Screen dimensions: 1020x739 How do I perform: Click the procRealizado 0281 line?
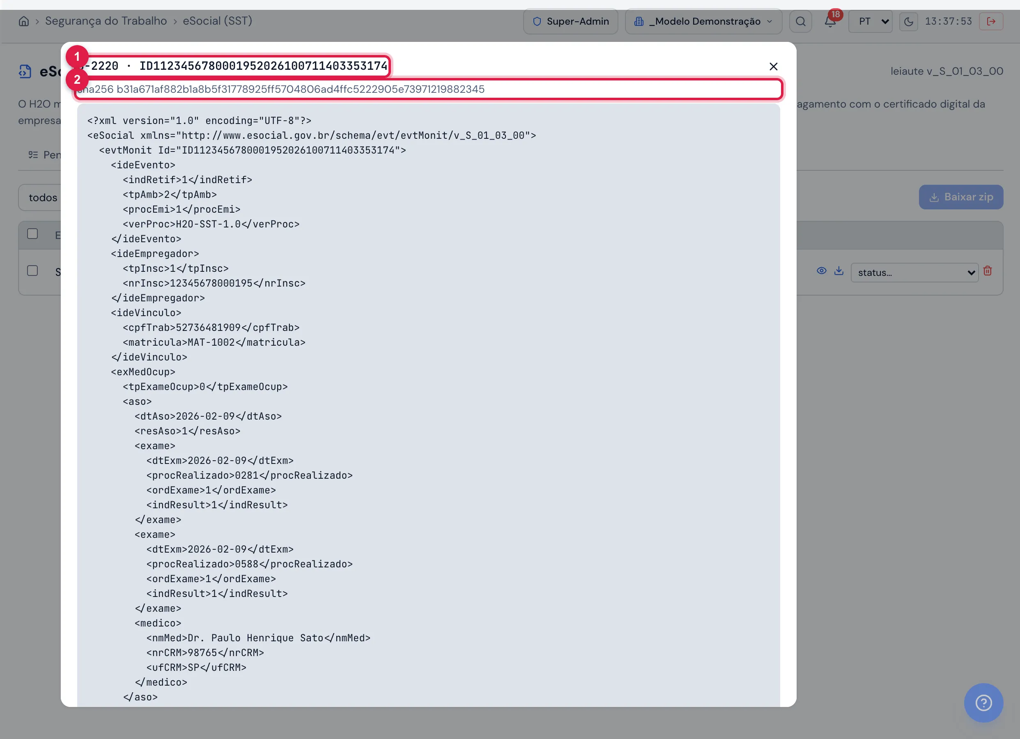[250, 475]
